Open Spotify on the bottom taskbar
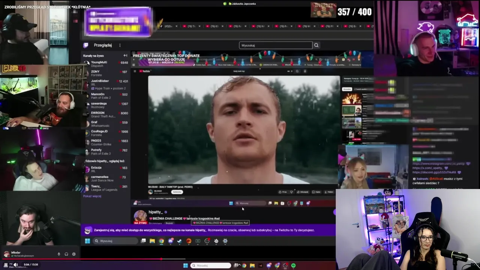The height and width of the screenshot is (270, 480). [293, 265]
